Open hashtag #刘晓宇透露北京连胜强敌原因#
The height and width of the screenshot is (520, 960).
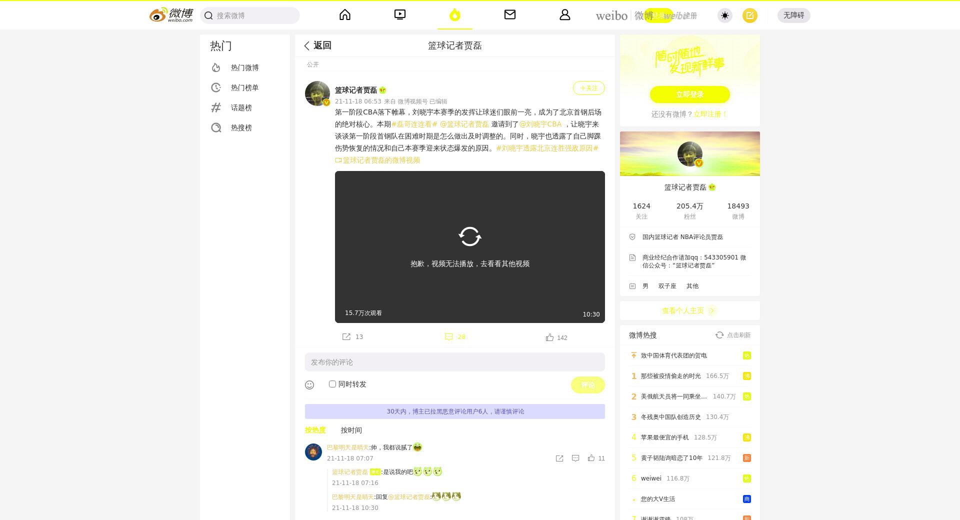tap(547, 148)
